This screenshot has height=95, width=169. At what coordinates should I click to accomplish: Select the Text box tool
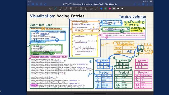click(x=91, y=9)
